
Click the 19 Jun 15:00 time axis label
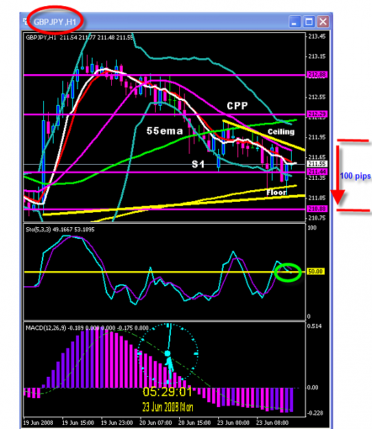78,423
